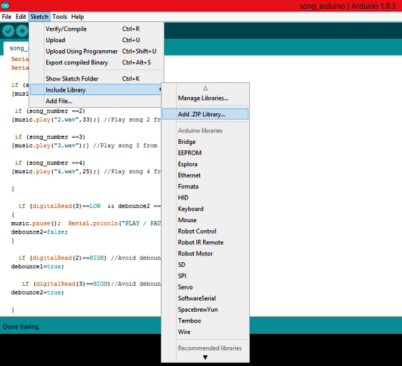Screen dimensions: 402x366
Task: Choose Upload from the Sketch menu
Action: pyautogui.click(x=96, y=40)
